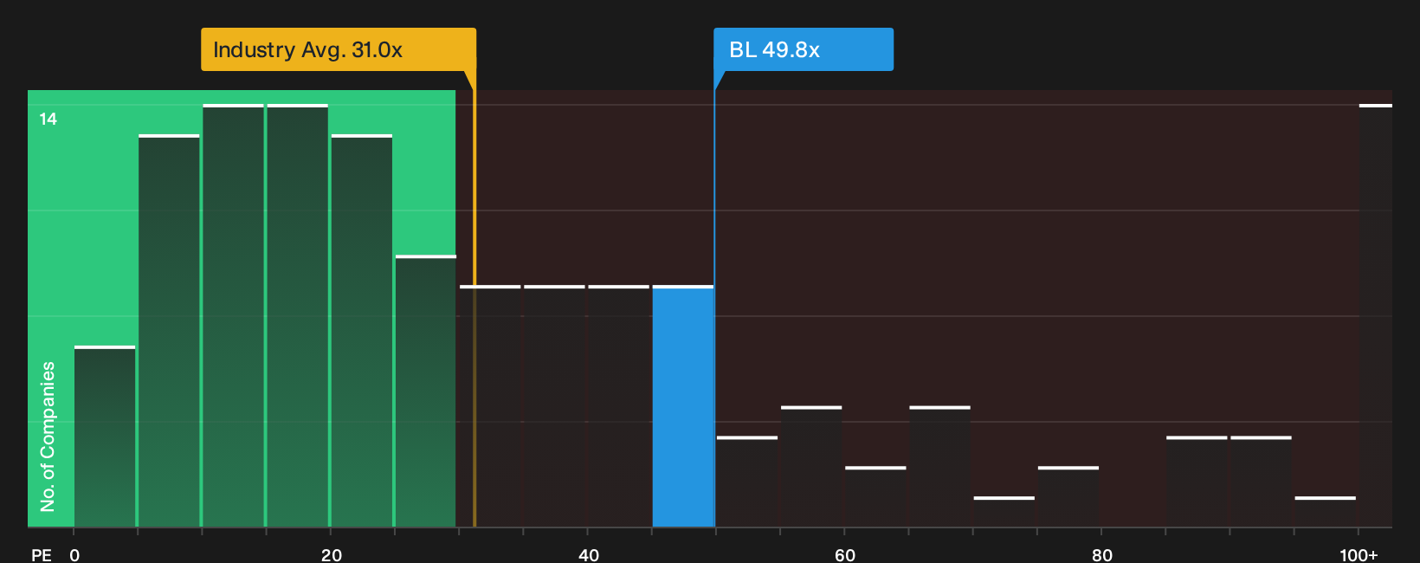This screenshot has height=563, width=1420.
Task: Click the x-axis tick label 40
Action: 589,555
